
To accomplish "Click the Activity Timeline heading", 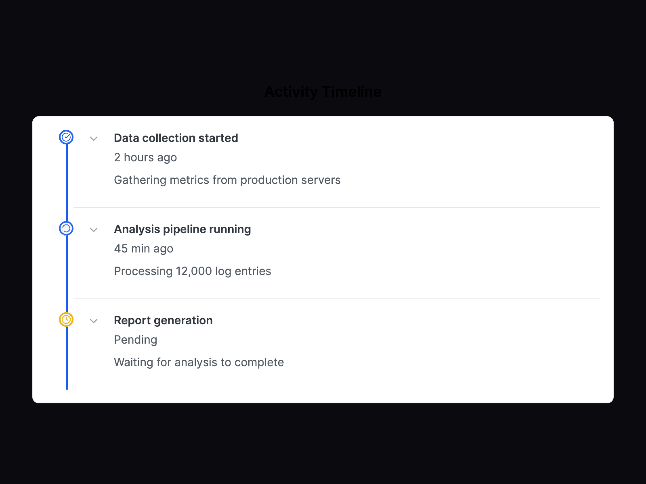I will [x=323, y=92].
